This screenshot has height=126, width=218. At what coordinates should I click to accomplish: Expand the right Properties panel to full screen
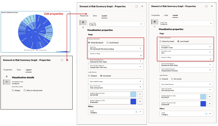pos(206,6)
